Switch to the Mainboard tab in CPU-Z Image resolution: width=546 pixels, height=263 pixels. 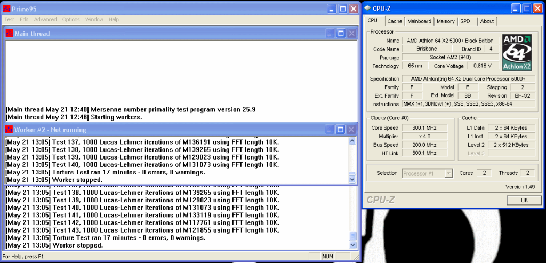[x=419, y=21]
